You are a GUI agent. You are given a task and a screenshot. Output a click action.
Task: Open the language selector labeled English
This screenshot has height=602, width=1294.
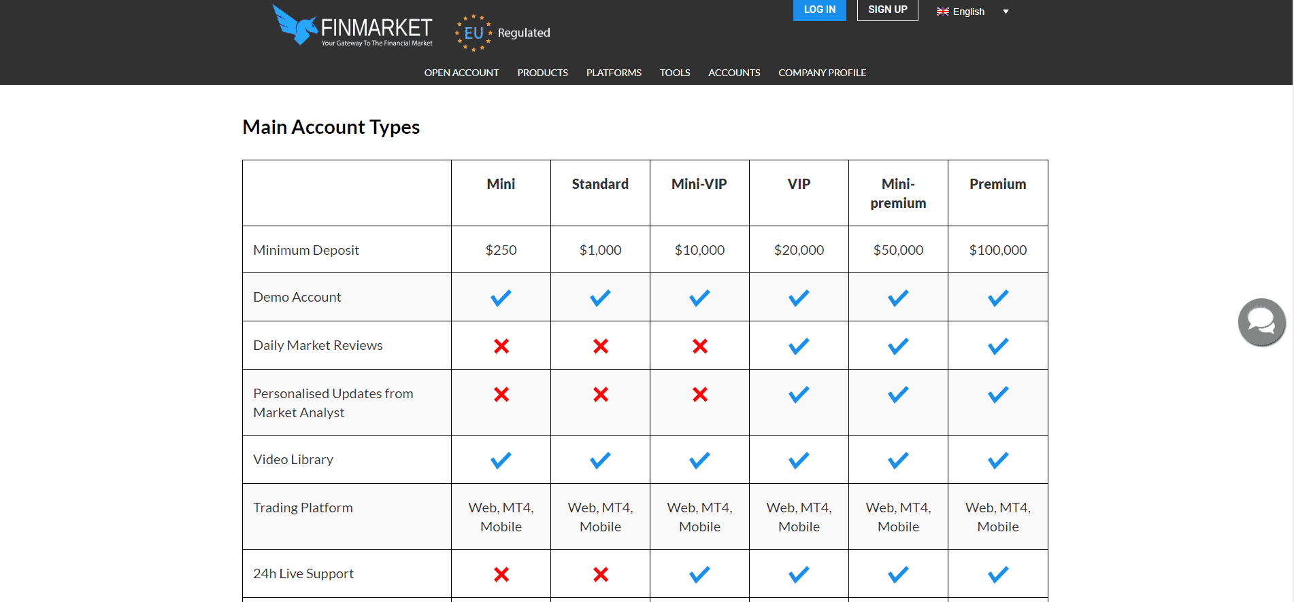(x=968, y=12)
